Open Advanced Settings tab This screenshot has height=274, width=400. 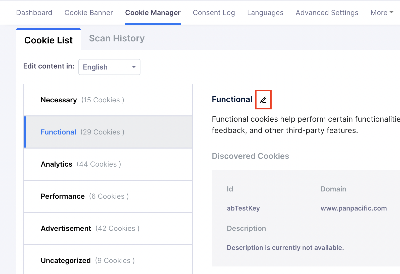(327, 13)
